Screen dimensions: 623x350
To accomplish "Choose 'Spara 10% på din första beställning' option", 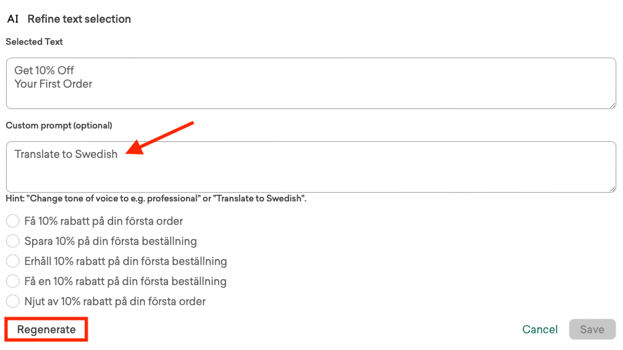I will [13, 241].
